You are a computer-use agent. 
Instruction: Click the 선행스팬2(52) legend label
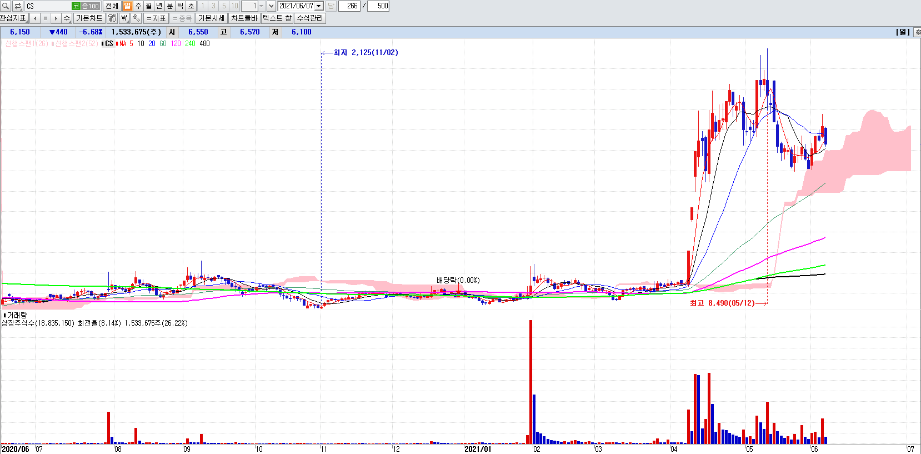point(75,43)
